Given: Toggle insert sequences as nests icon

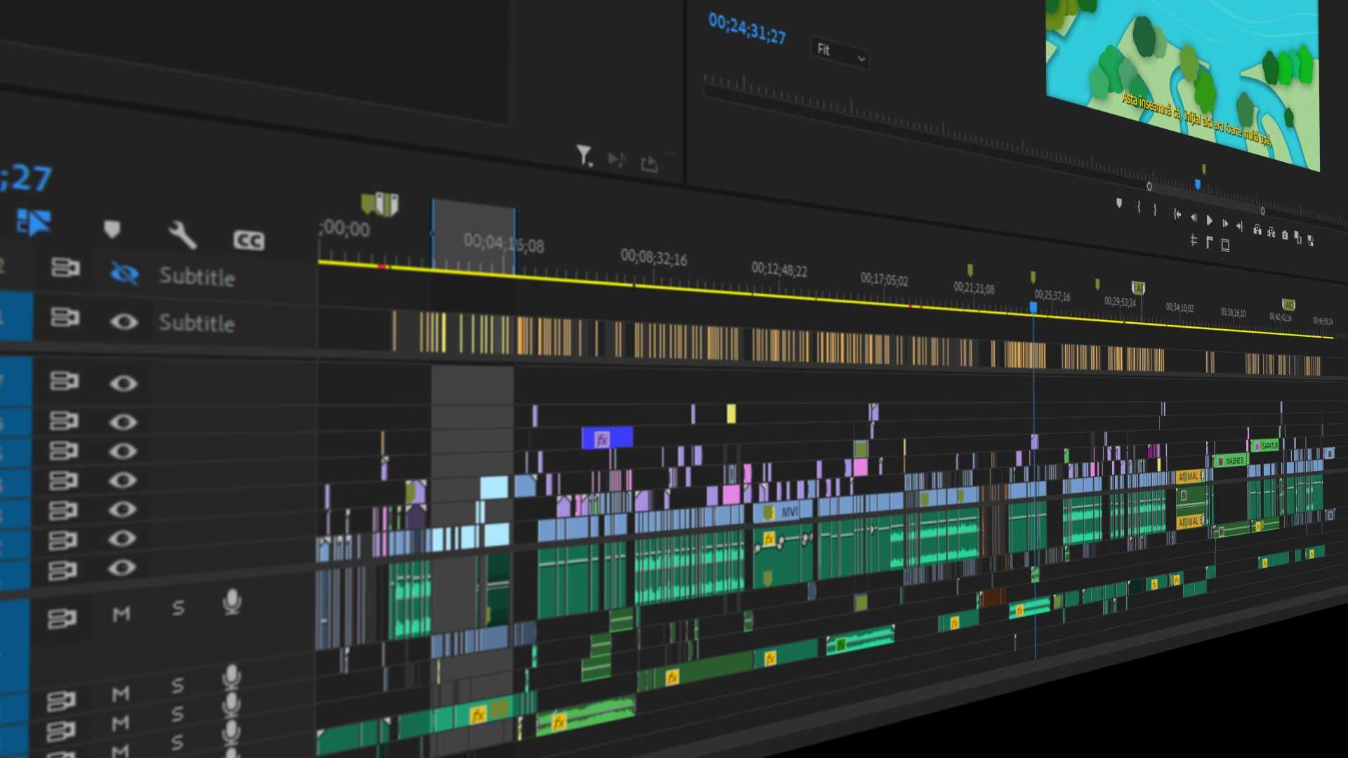Looking at the screenshot, I should click(x=34, y=222).
